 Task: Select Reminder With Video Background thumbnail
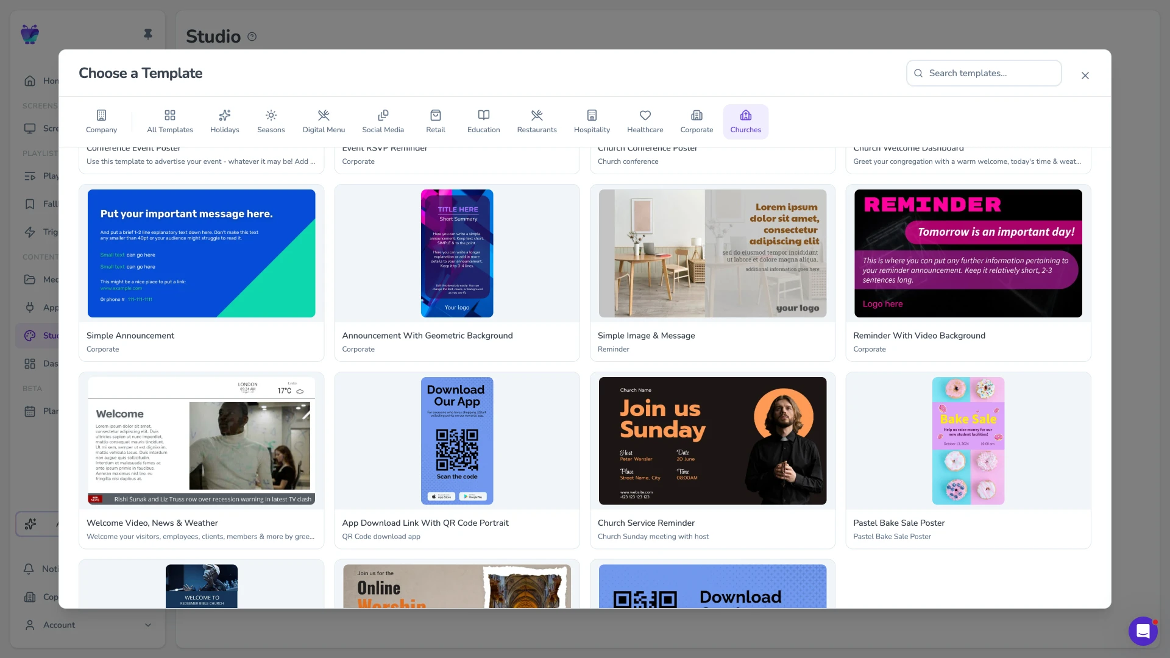pyautogui.click(x=968, y=253)
